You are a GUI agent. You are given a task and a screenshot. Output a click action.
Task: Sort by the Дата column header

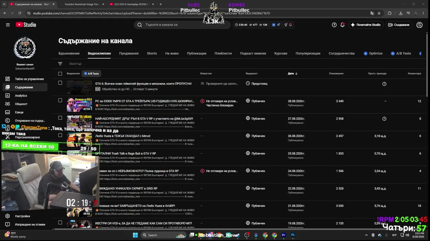point(293,74)
